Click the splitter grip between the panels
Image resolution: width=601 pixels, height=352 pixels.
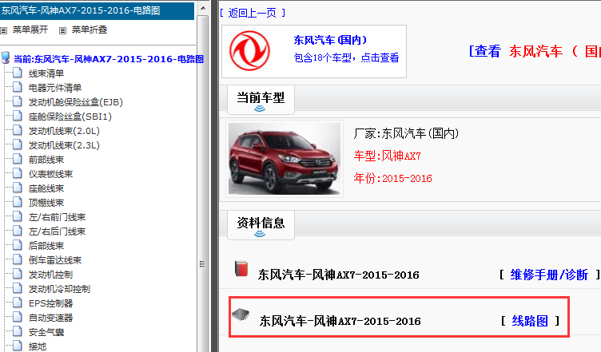(x=202, y=264)
